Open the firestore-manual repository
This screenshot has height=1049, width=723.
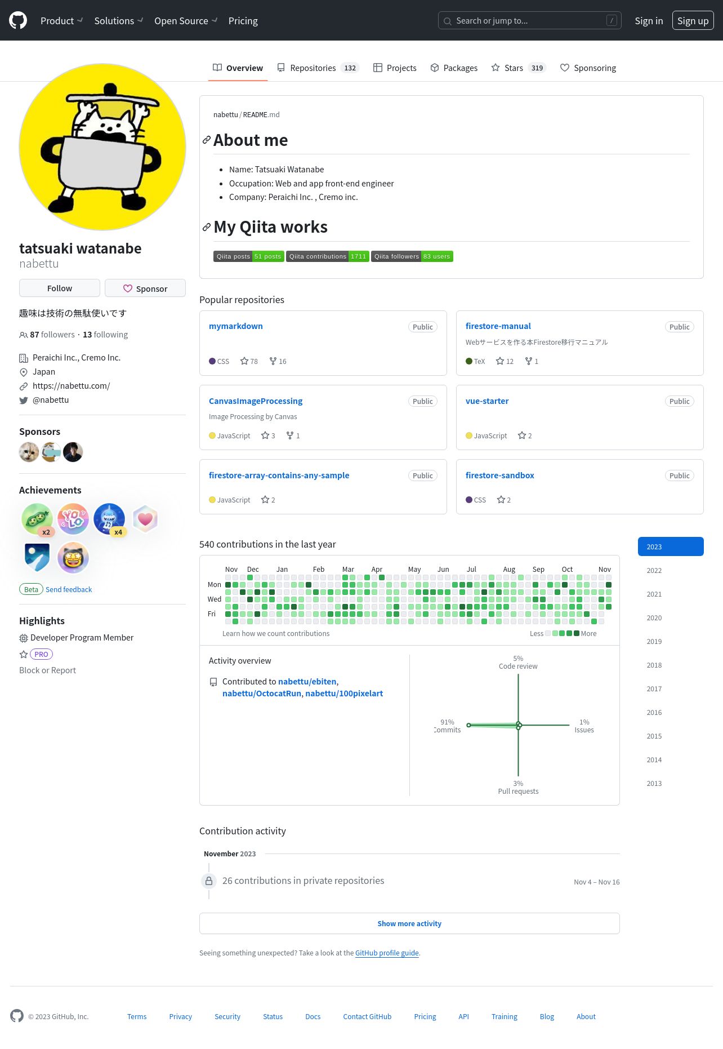(498, 326)
